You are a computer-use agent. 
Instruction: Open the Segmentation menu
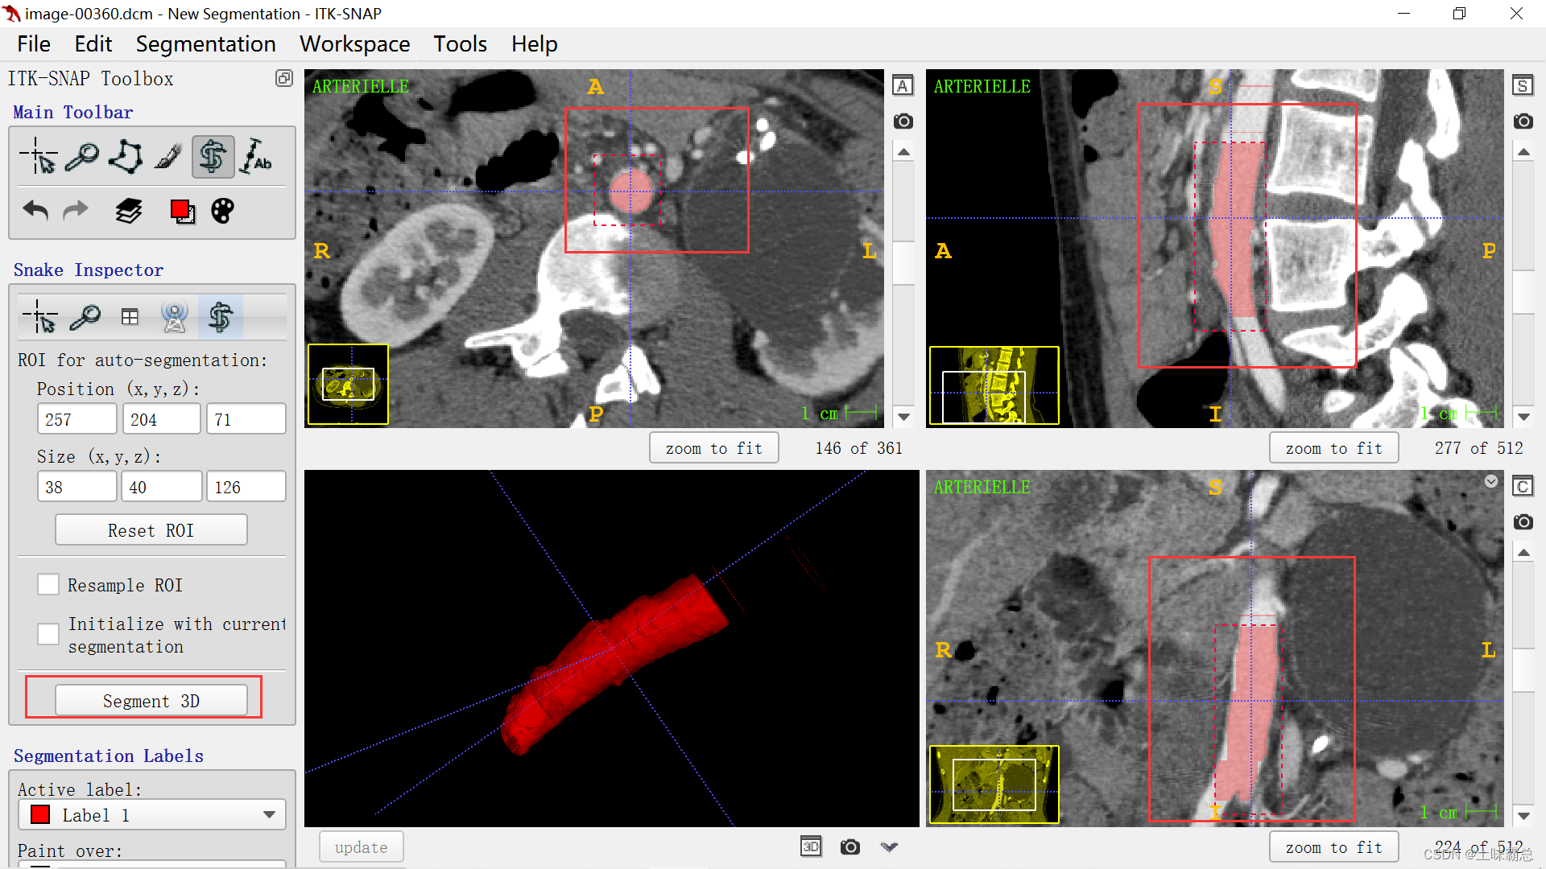pos(205,44)
